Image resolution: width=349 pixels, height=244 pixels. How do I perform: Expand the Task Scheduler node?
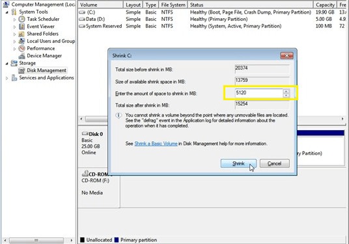[x=14, y=20]
